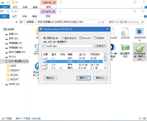Screen dimensions: 147x121
Task: Switch to the 共享 ribbon tab
Action: tap(24, 16)
